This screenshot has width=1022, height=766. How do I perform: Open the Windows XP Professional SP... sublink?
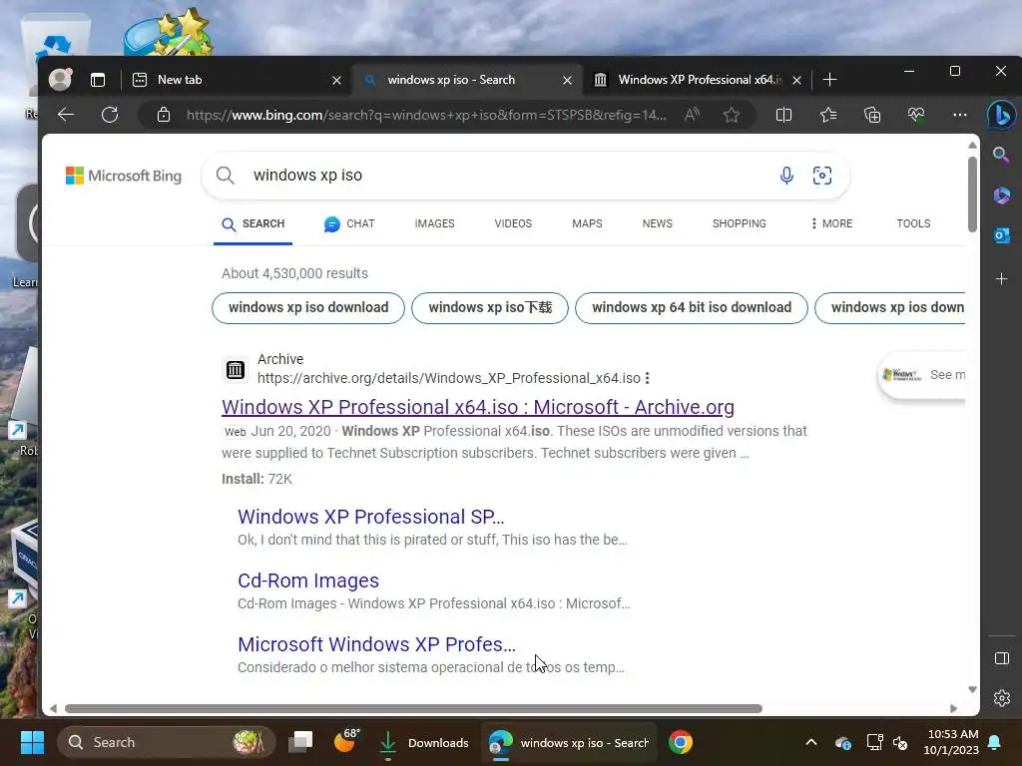coord(371,517)
